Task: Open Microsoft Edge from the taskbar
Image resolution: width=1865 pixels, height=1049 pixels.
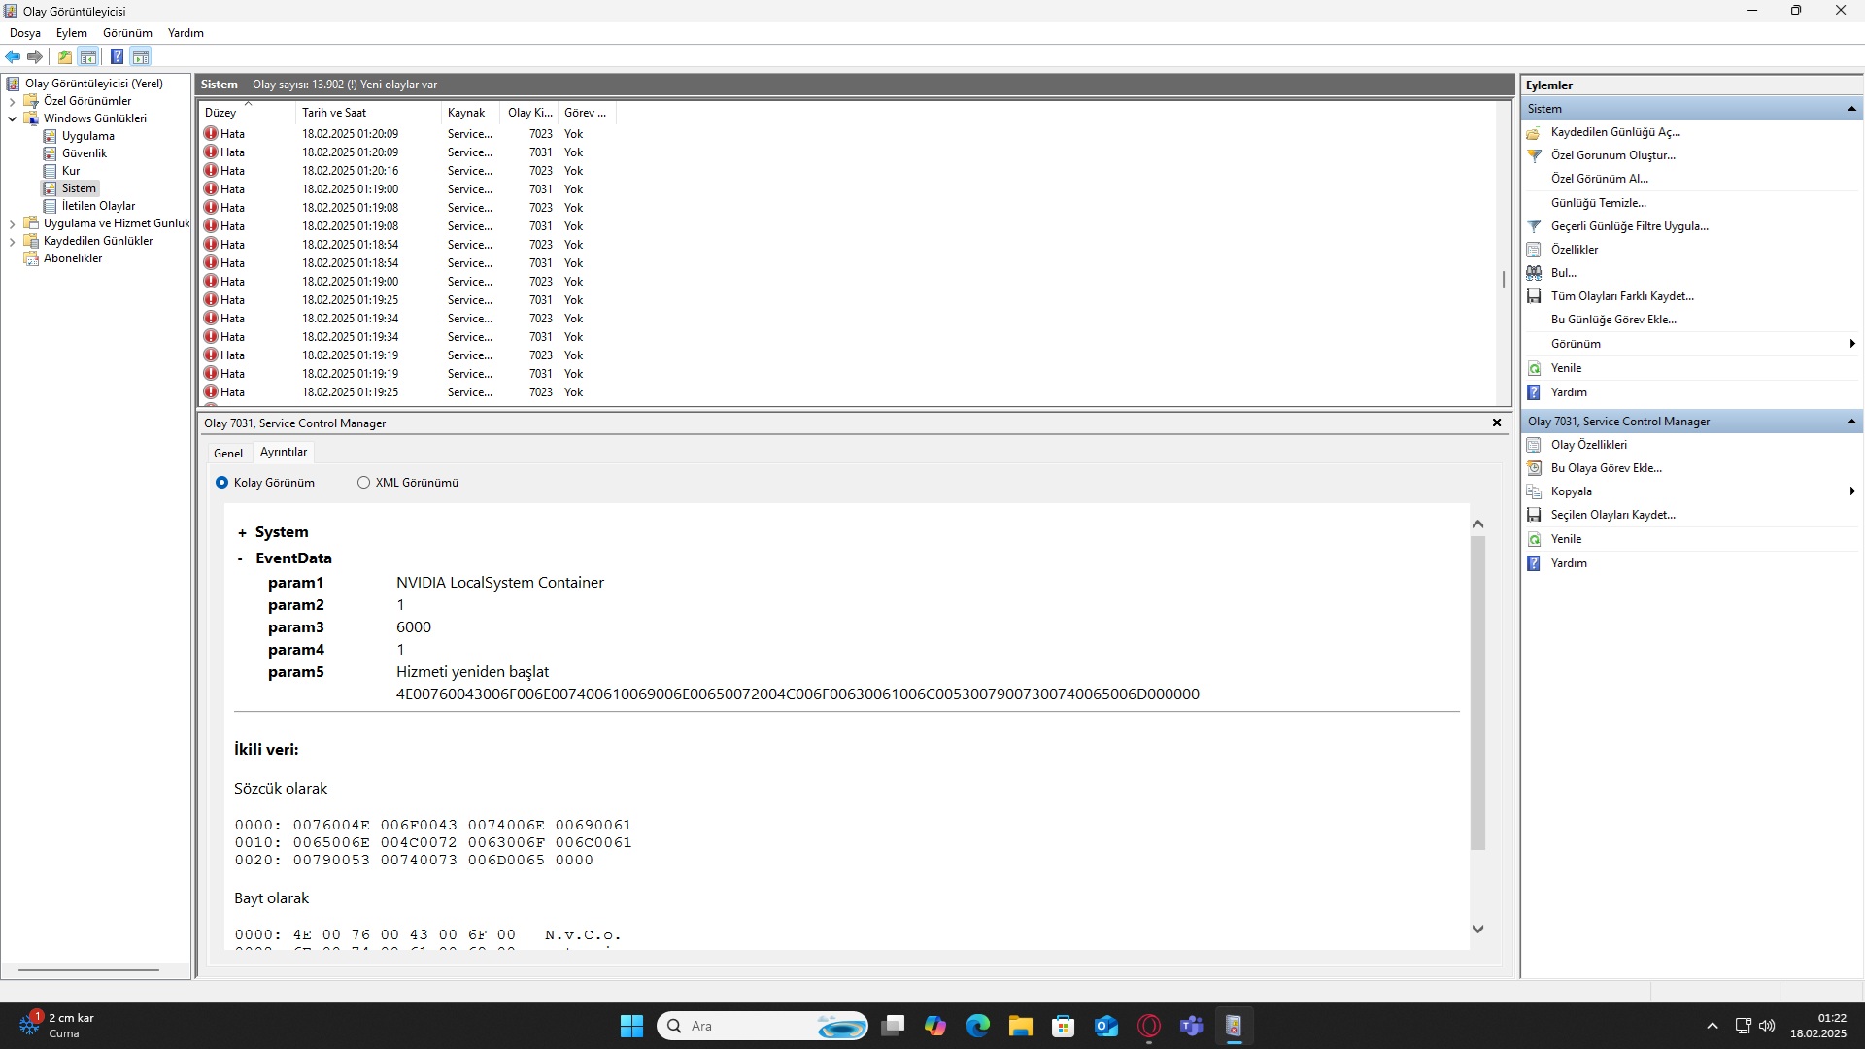Action: 977,1026
